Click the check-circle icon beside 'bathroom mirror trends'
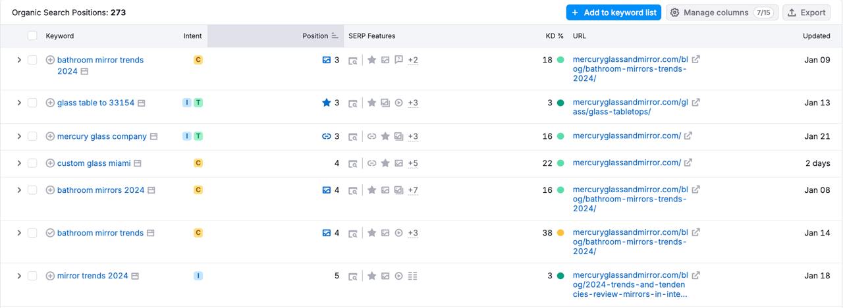843x308 pixels. 50,233
